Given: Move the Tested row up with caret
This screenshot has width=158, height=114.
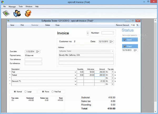Looking at the screenshot, I should tap(10, 75).
